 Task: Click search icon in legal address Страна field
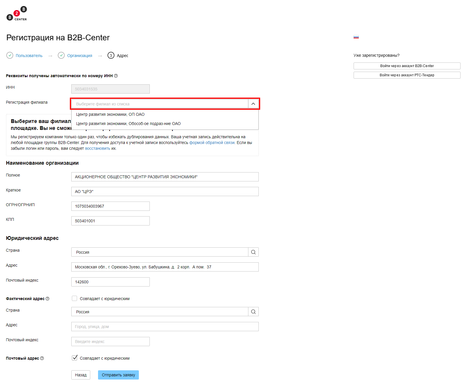coord(253,252)
